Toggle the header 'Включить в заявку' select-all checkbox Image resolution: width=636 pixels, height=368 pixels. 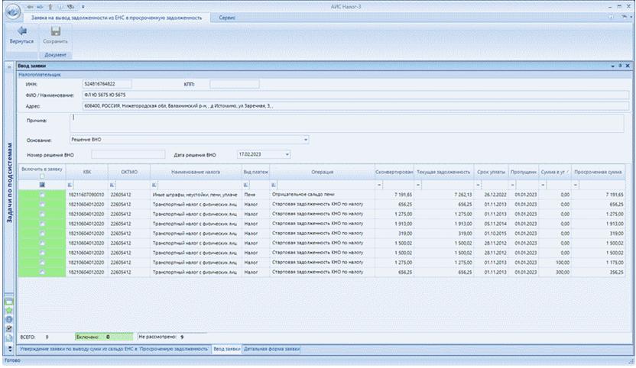(42, 176)
